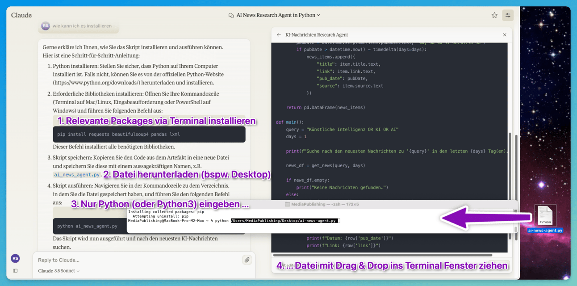Image resolution: width=577 pixels, height=286 pixels.
Task: Click 'Installing collected packages: pip' terminal line
Action: pos(166,212)
